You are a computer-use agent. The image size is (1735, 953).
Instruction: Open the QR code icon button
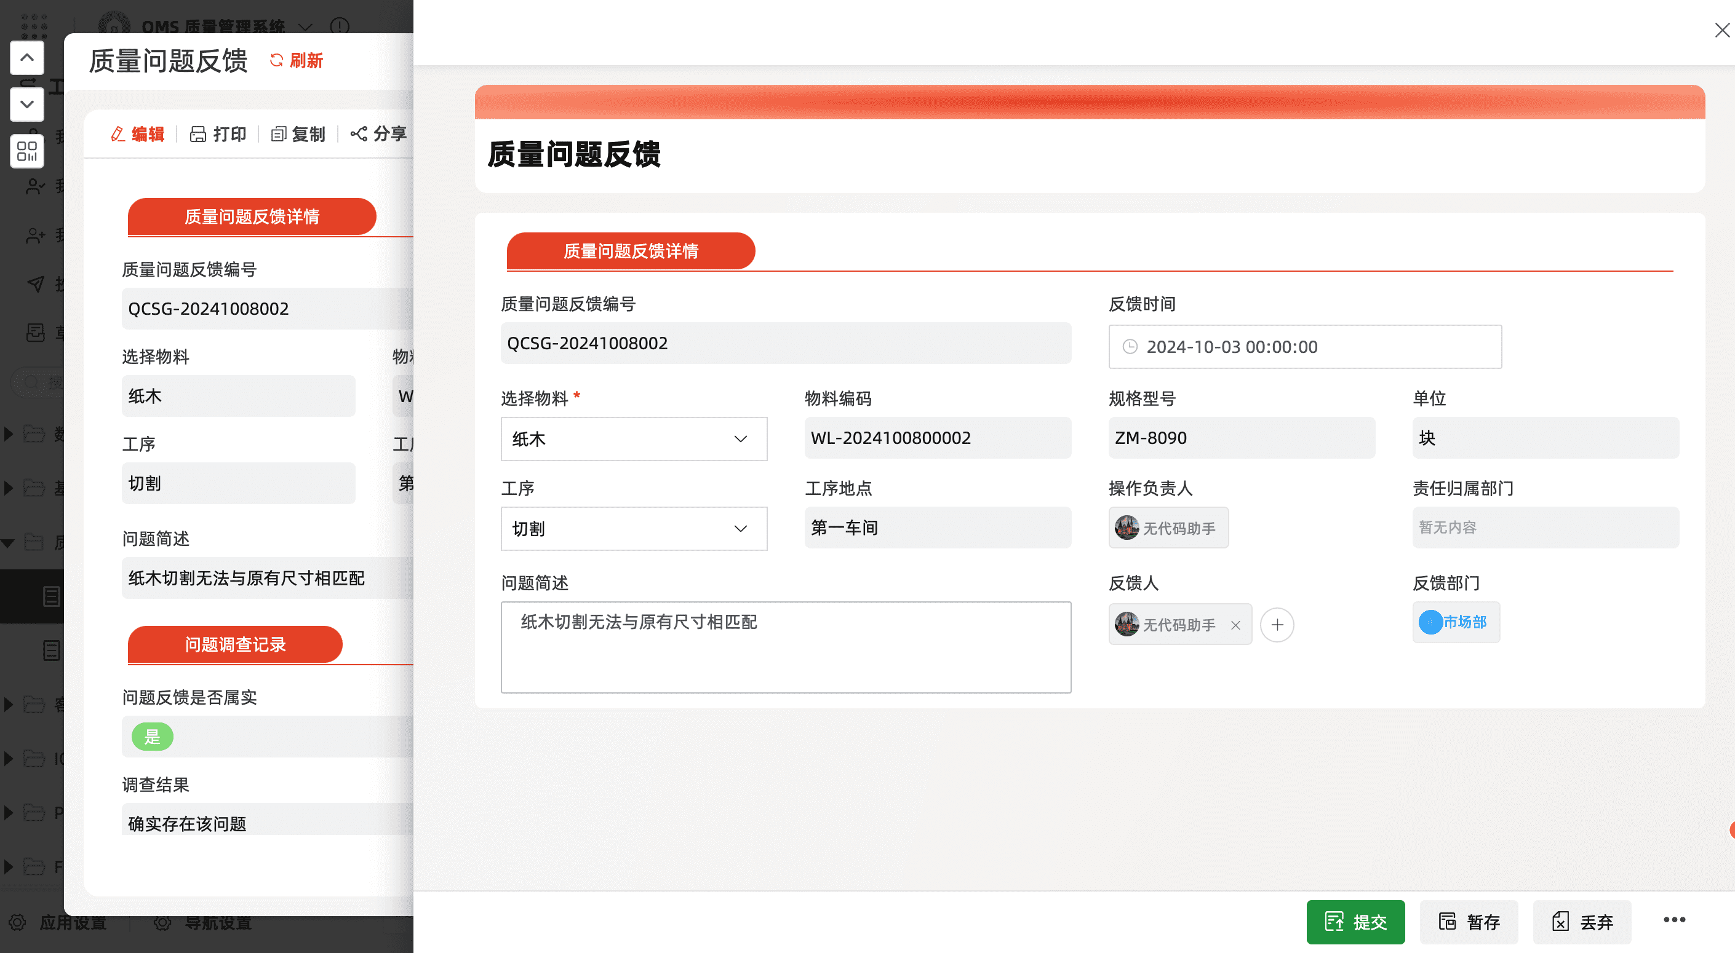(27, 151)
